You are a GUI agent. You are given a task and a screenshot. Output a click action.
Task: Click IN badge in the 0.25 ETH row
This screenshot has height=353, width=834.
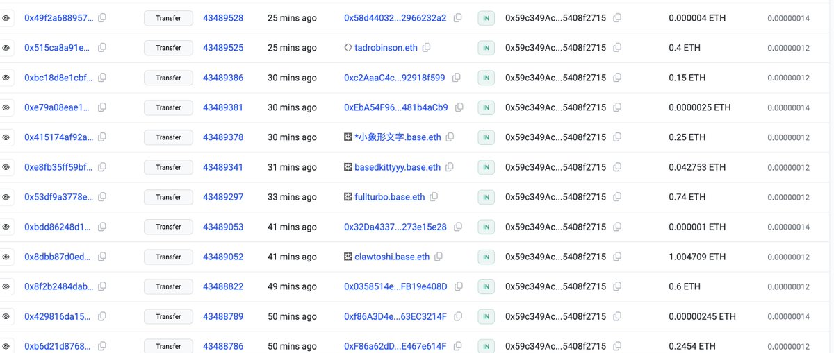(x=486, y=137)
